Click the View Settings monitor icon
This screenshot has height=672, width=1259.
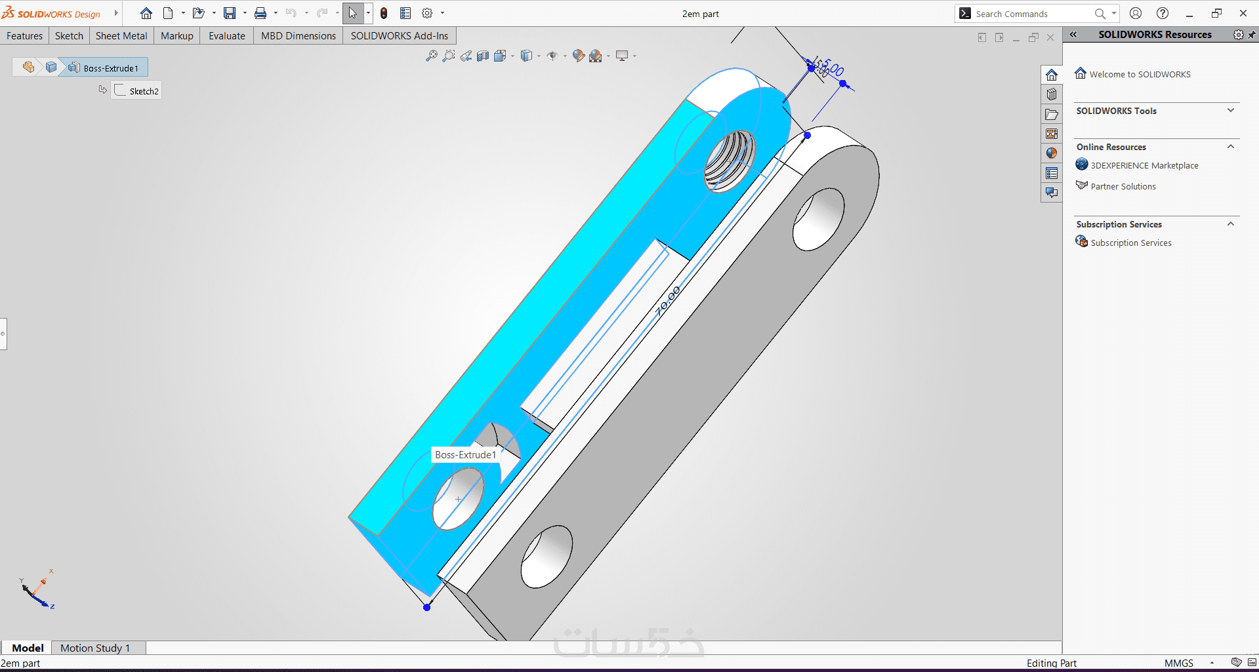[622, 56]
